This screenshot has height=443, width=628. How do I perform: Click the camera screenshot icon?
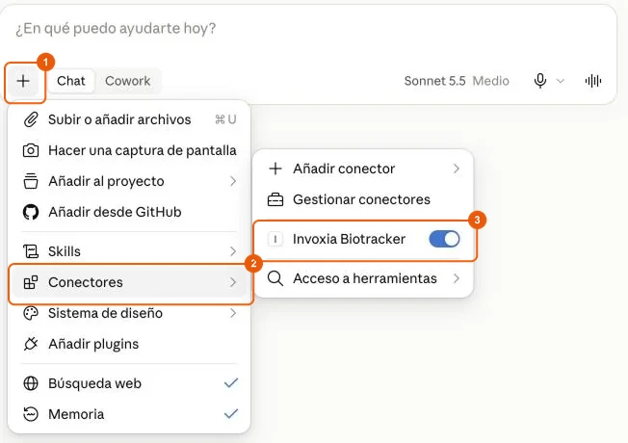pos(31,150)
